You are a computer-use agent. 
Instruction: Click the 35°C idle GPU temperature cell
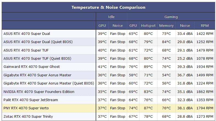[102, 92]
